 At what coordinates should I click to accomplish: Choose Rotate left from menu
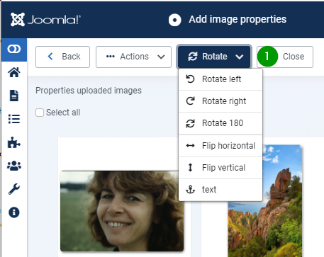point(220,79)
